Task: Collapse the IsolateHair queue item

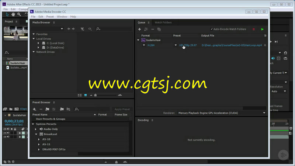Action: pos(138,40)
